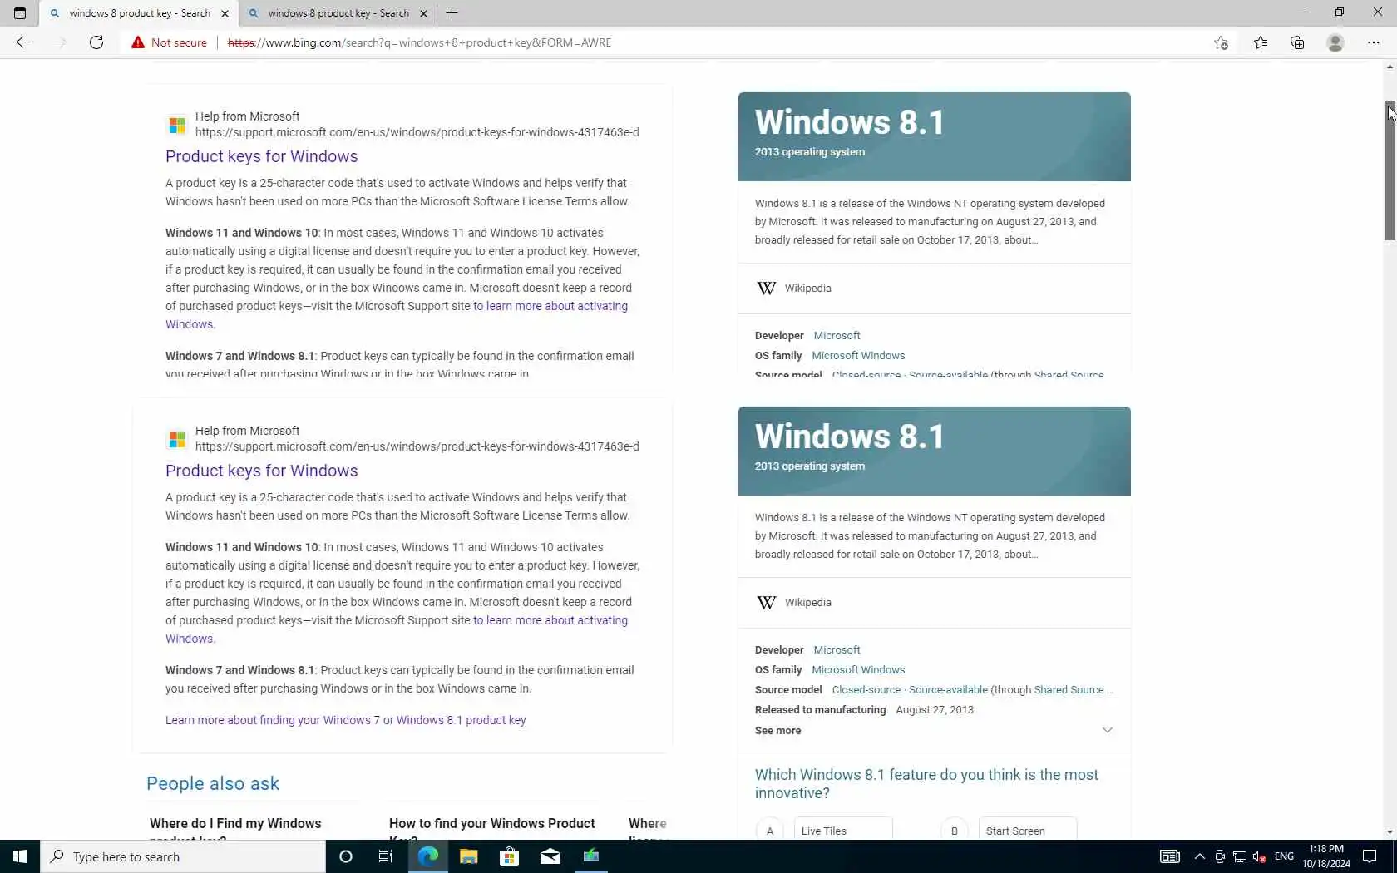
Task: Add this page to favorites
Action: click(x=1221, y=42)
